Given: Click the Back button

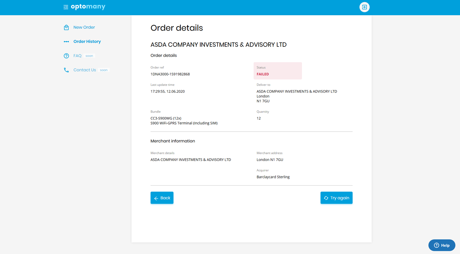Looking at the screenshot, I should pyautogui.click(x=162, y=198).
